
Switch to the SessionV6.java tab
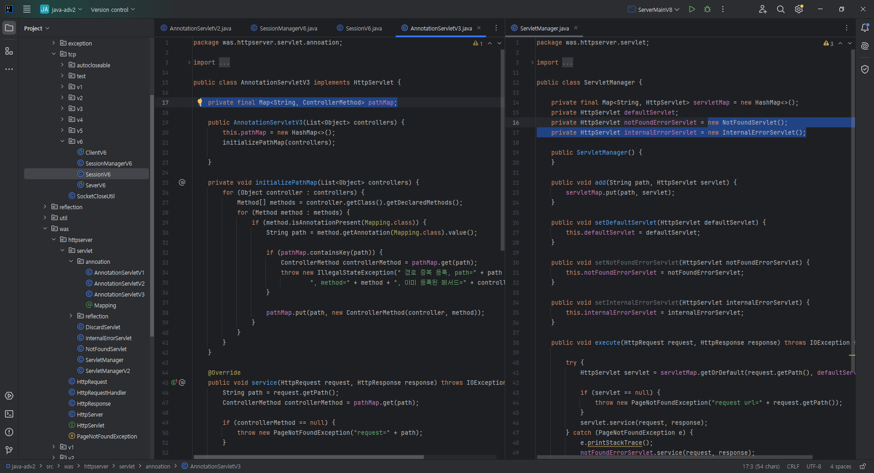[x=360, y=28]
